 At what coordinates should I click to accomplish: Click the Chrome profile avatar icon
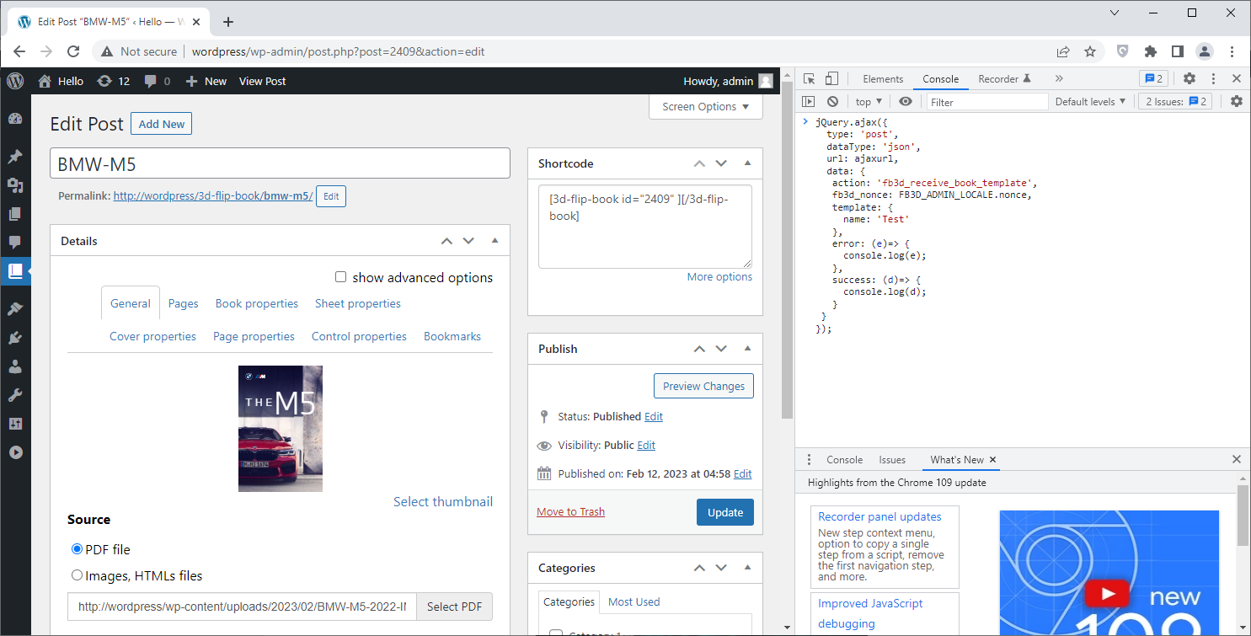click(1205, 51)
